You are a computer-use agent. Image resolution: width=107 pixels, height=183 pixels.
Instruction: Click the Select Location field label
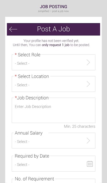pyautogui.click(x=33, y=76)
